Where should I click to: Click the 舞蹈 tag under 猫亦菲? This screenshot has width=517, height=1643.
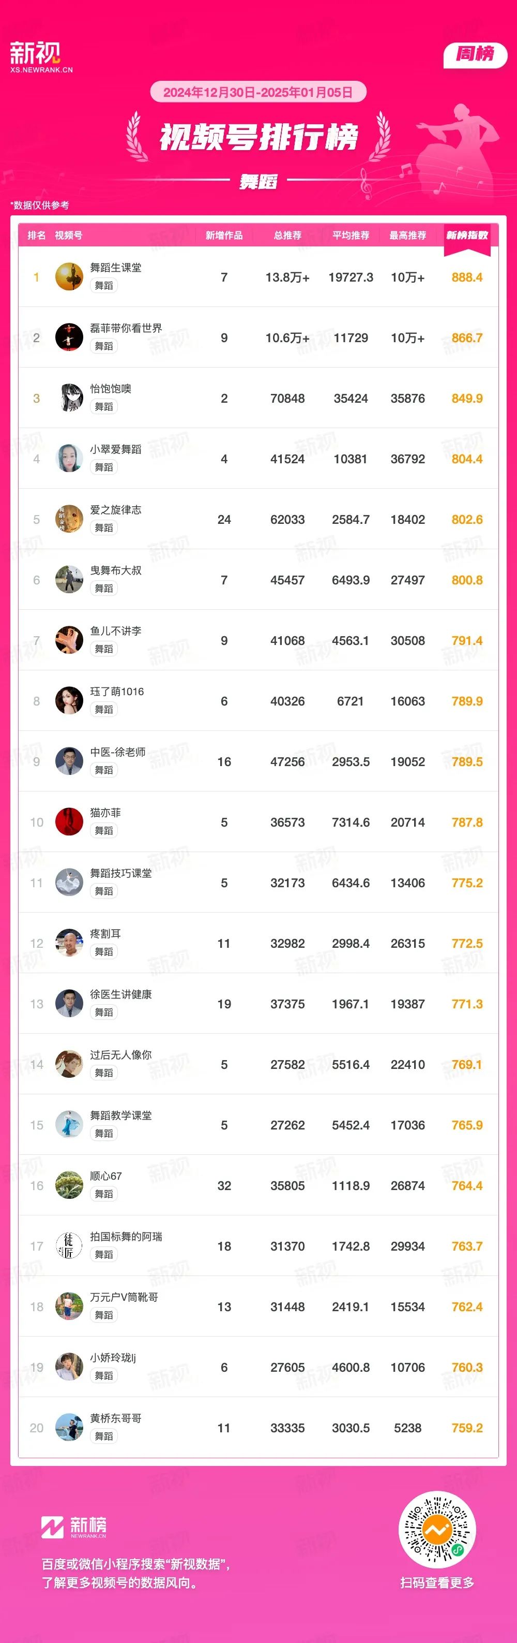(104, 830)
